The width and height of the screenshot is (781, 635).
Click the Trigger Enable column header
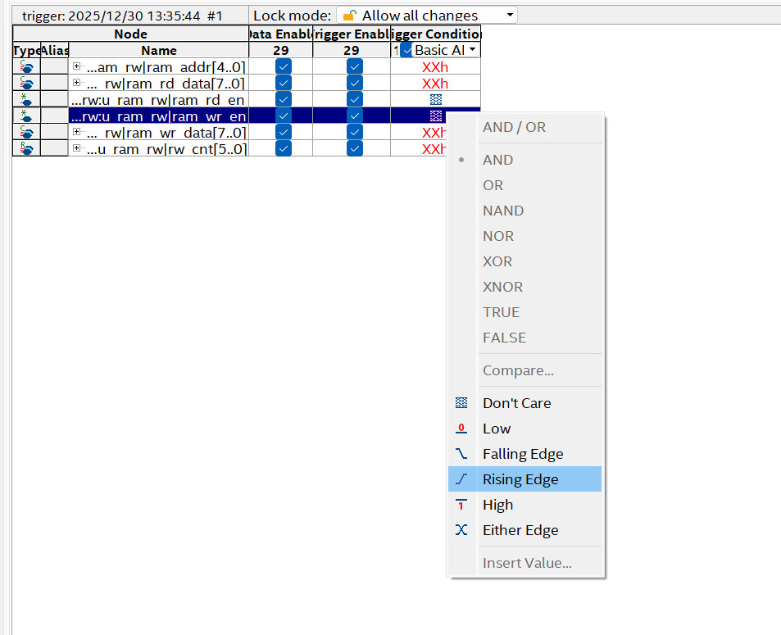(352, 34)
